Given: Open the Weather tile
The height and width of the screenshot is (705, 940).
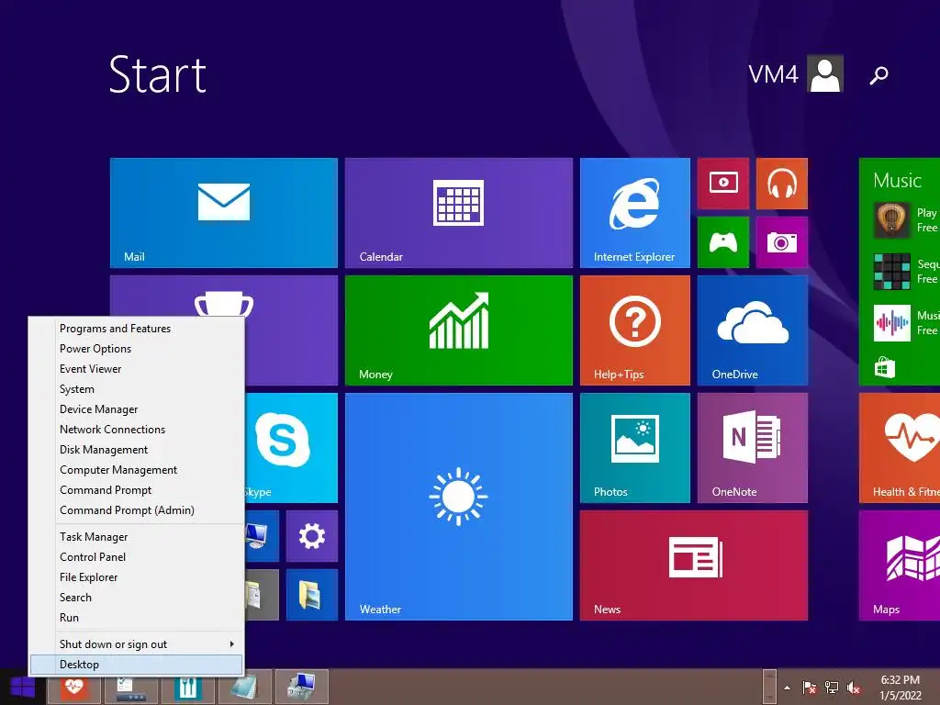Looking at the screenshot, I should pos(459,507).
